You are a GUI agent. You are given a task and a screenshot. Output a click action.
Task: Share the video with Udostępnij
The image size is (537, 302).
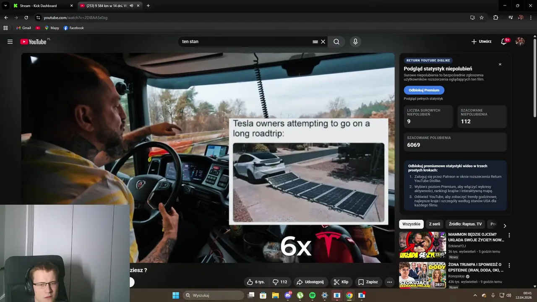pos(310,282)
